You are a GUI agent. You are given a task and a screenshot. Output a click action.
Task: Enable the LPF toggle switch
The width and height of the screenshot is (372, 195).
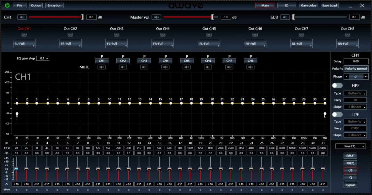[x=337, y=114]
